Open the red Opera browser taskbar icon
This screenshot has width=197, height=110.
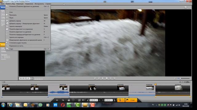[63, 105]
